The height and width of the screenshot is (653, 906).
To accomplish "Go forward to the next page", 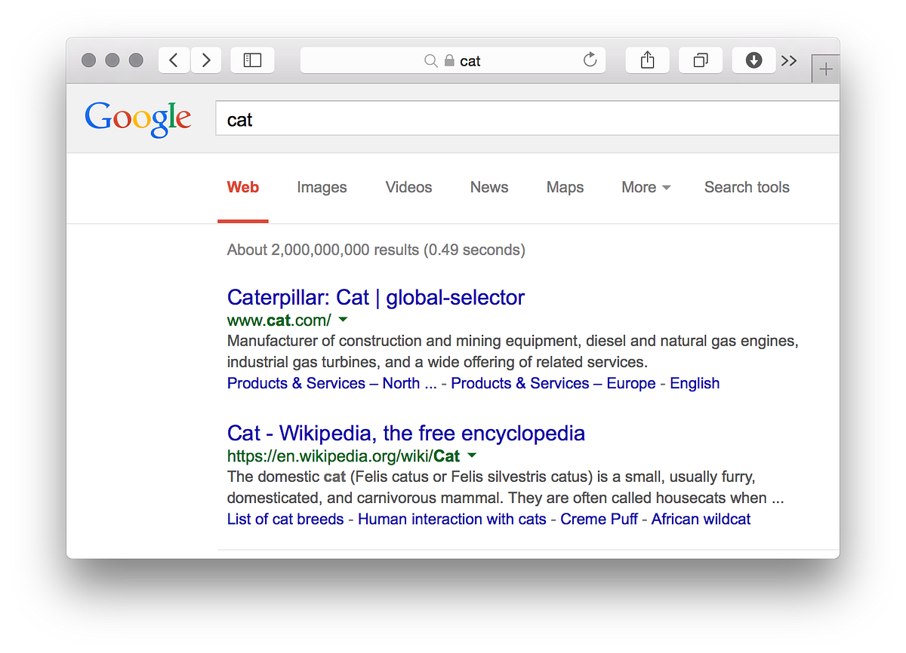I will 205,60.
